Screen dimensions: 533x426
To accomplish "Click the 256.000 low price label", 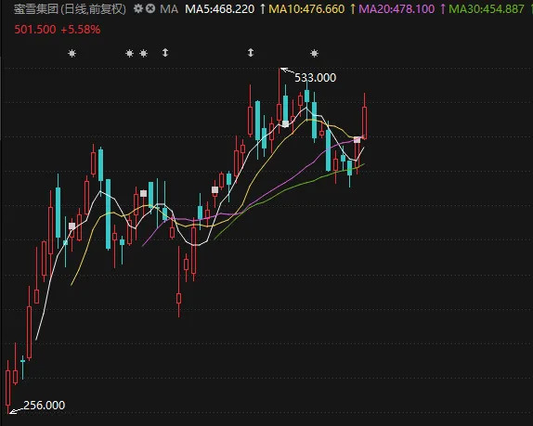I will [45, 405].
